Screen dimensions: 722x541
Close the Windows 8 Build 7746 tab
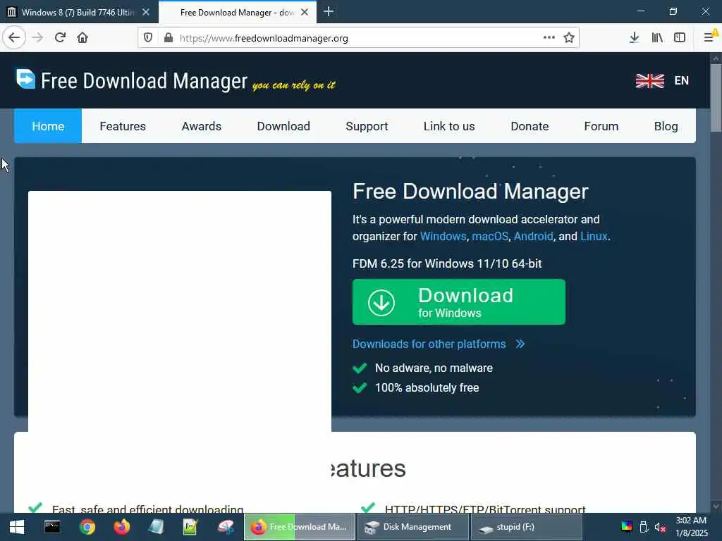145,13
